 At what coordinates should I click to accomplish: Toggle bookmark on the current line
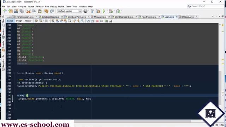[83, 21]
